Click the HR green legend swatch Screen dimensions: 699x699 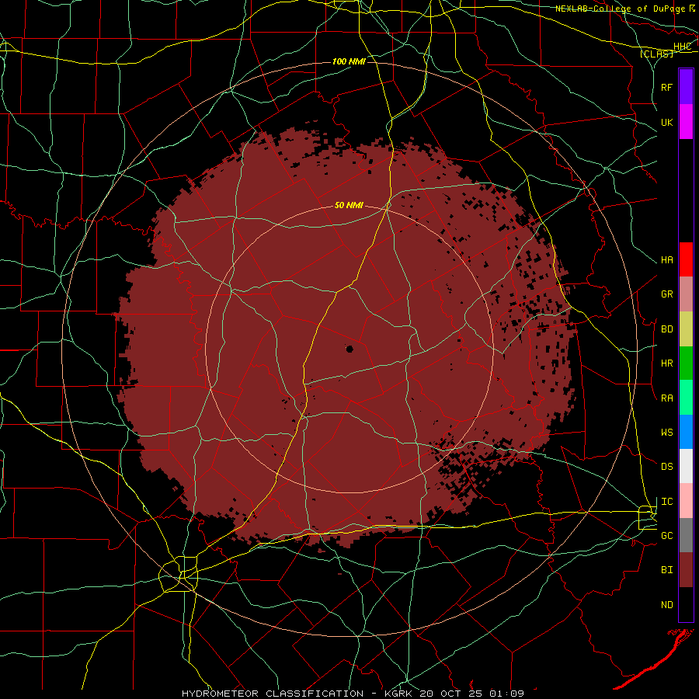pyautogui.click(x=686, y=363)
